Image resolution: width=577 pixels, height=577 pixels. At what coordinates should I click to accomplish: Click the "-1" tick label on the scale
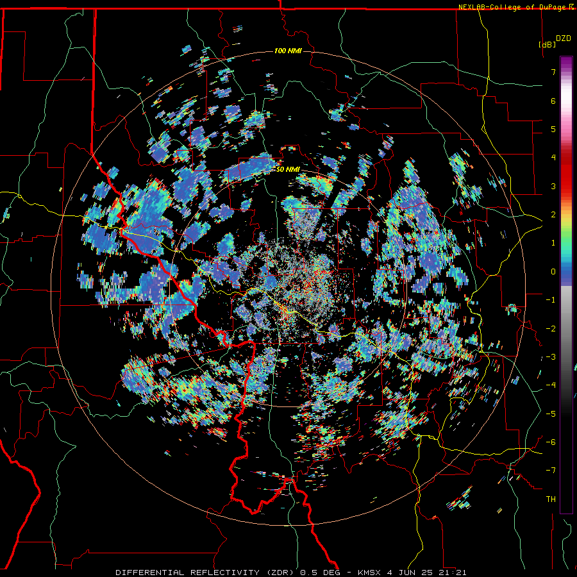tap(551, 300)
